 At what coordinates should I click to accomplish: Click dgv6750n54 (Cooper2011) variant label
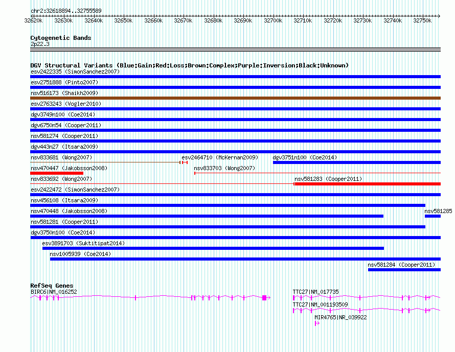66,125
